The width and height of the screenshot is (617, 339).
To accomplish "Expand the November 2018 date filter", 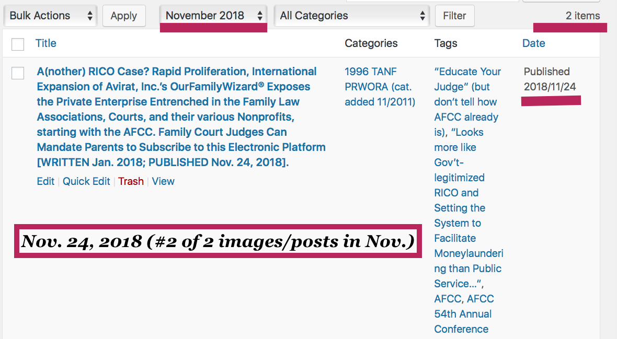I will pos(213,16).
